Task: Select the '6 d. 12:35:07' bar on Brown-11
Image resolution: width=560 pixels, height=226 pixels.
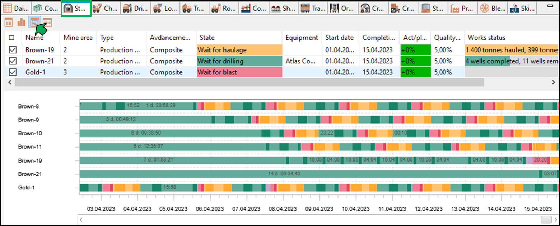Action: click(173, 146)
